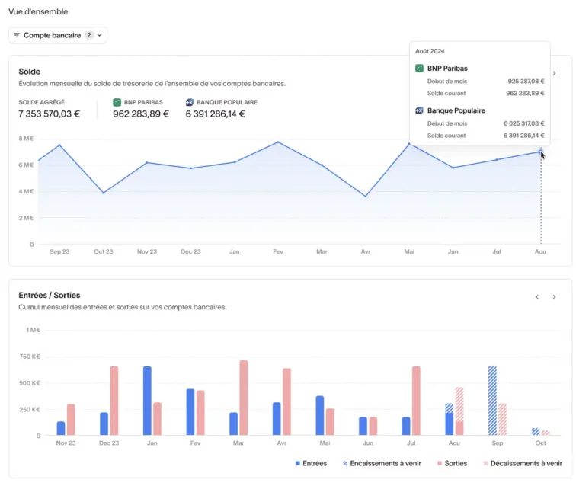Toggle the Entrées legend item

[311, 464]
